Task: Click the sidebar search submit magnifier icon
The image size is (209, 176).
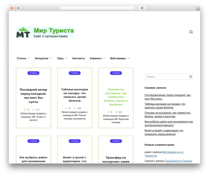Action: (191, 77)
